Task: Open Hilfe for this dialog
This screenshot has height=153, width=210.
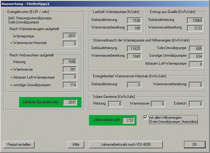Action: [76, 144]
